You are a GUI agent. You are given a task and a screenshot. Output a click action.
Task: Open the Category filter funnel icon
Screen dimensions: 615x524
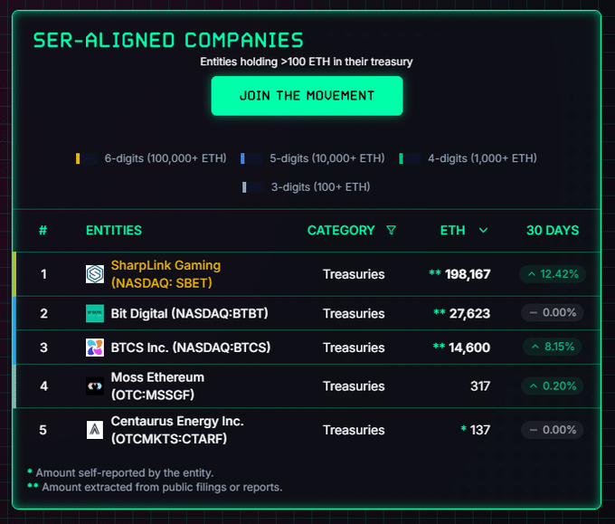[391, 231]
